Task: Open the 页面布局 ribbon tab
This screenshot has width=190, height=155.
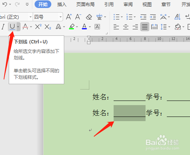Action: pos(85,5)
